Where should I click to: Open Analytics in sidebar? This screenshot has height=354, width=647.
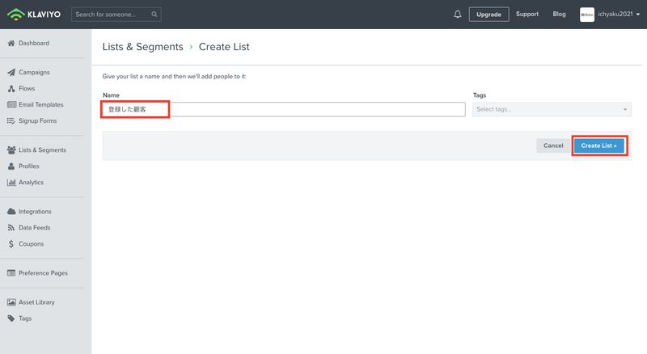coord(31,183)
